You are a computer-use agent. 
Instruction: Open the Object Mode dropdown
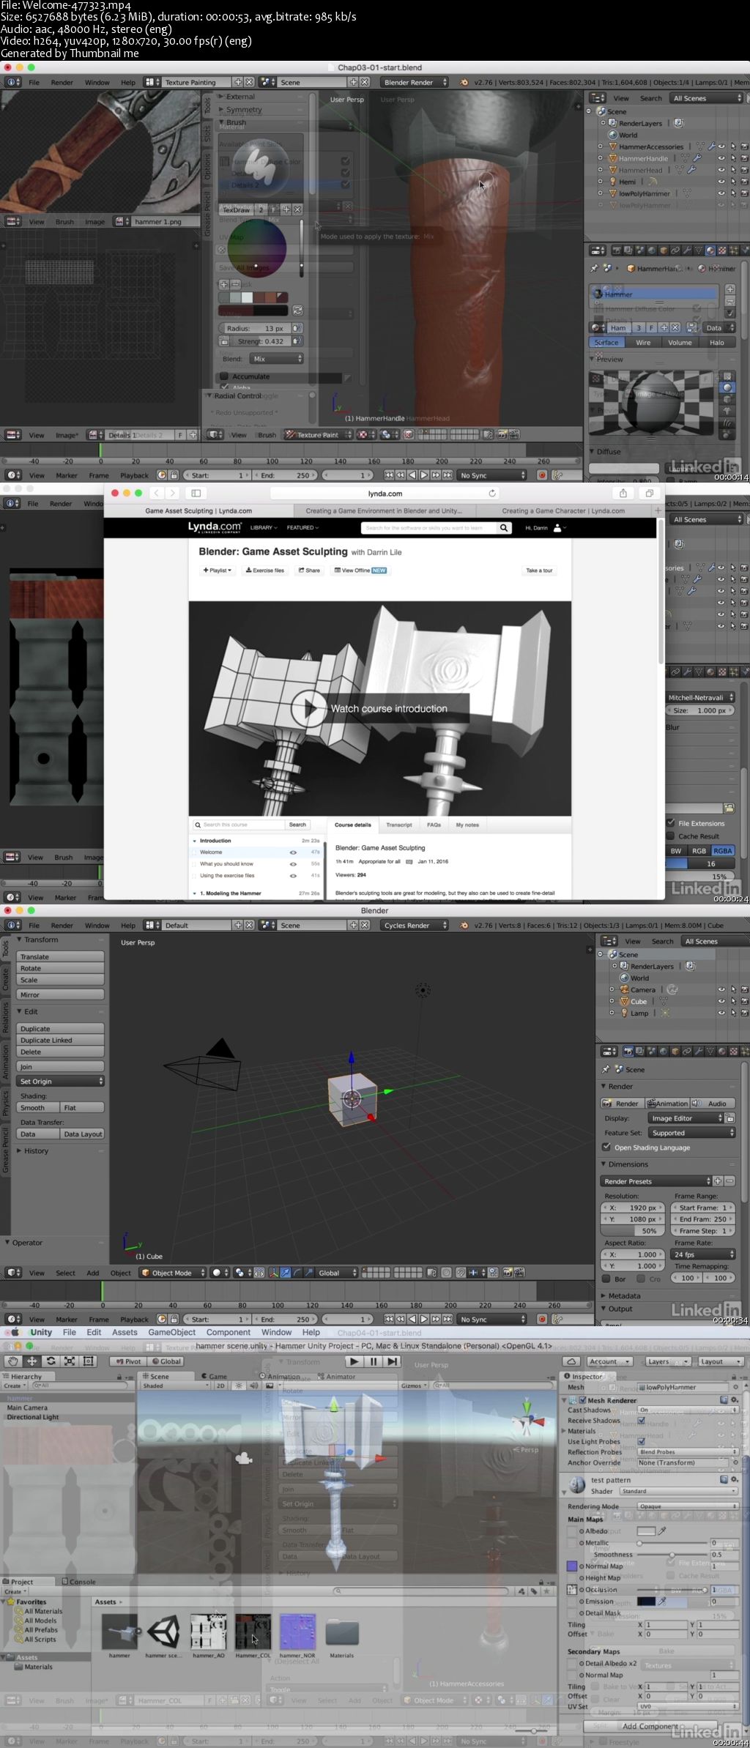point(173,1273)
